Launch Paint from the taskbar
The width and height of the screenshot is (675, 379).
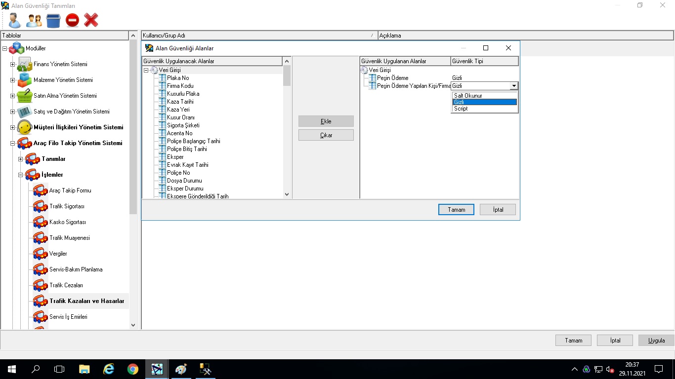(x=181, y=369)
